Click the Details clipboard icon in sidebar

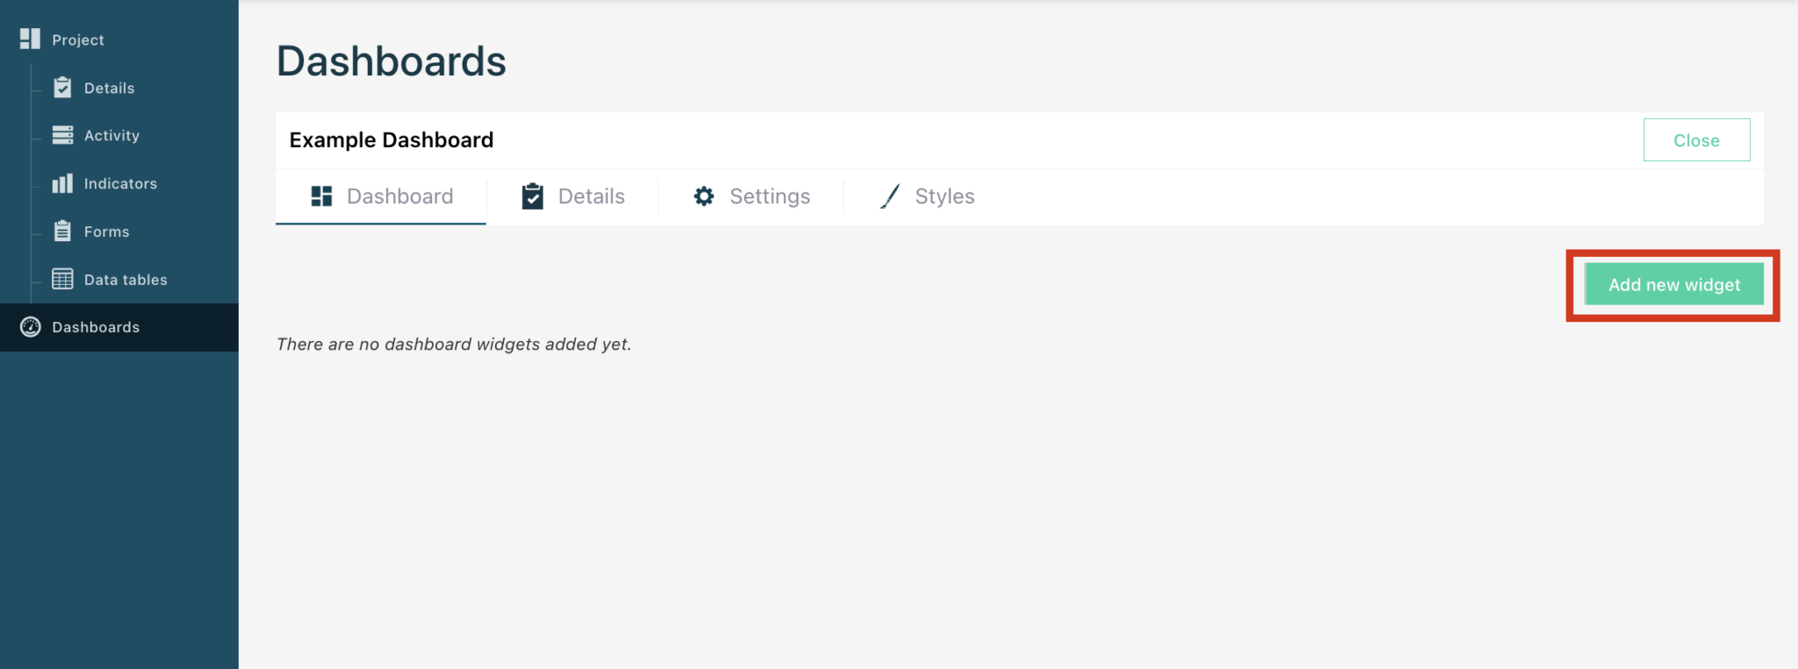[x=62, y=88]
